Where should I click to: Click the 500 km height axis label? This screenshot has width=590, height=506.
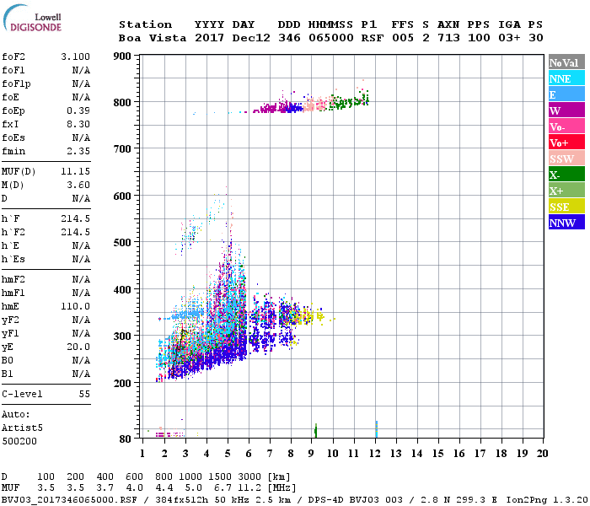coord(122,243)
